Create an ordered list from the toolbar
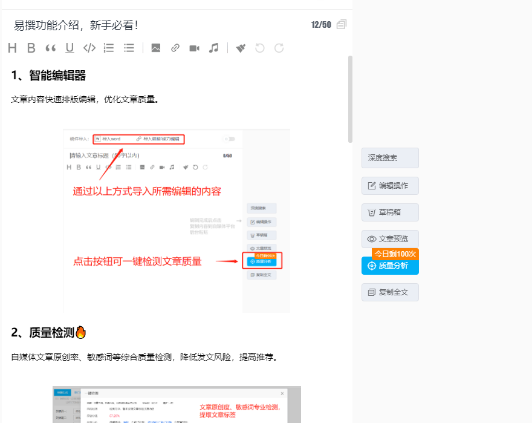Screen dimensions: 532x423 [108, 48]
